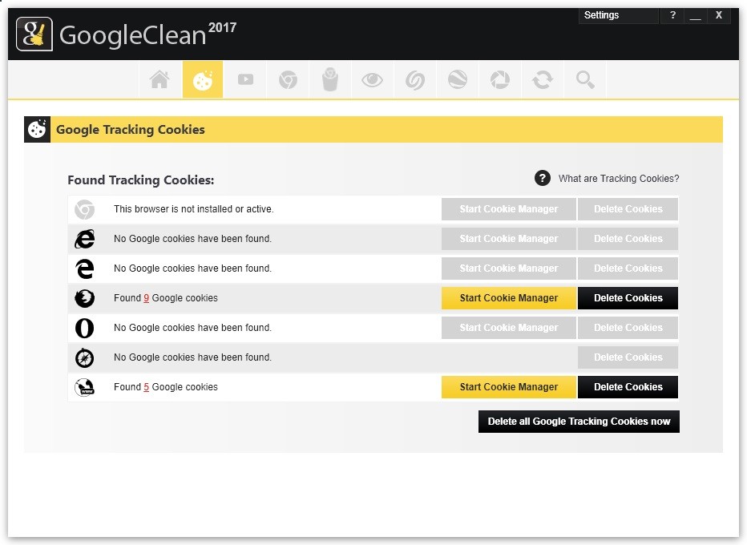Click the Firefox browser row icon
The image size is (747, 545).
pos(85,298)
